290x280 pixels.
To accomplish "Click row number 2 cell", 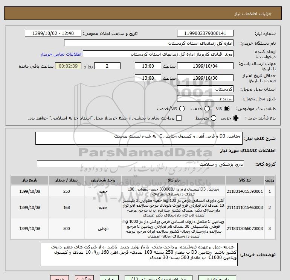I will 270,207.
